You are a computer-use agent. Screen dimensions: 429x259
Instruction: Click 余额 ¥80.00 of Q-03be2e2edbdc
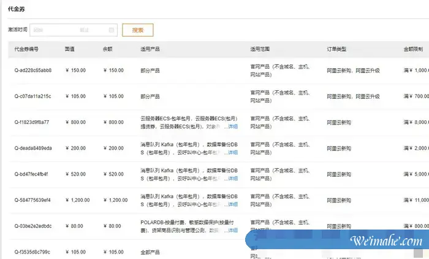tap(112, 226)
